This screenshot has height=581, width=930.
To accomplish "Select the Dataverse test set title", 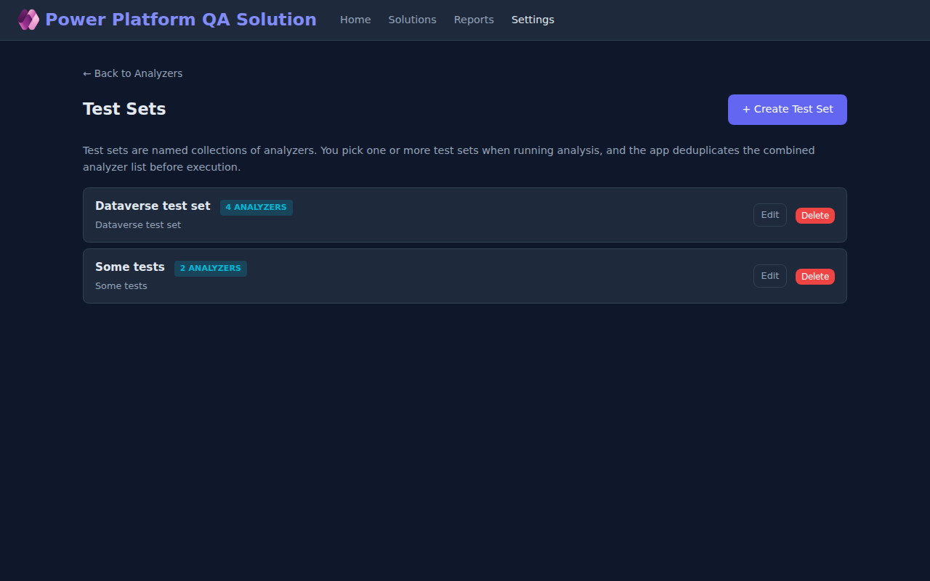I will coord(153,206).
